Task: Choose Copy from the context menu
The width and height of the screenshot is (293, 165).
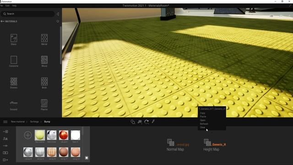Action: pyautogui.click(x=202, y=113)
